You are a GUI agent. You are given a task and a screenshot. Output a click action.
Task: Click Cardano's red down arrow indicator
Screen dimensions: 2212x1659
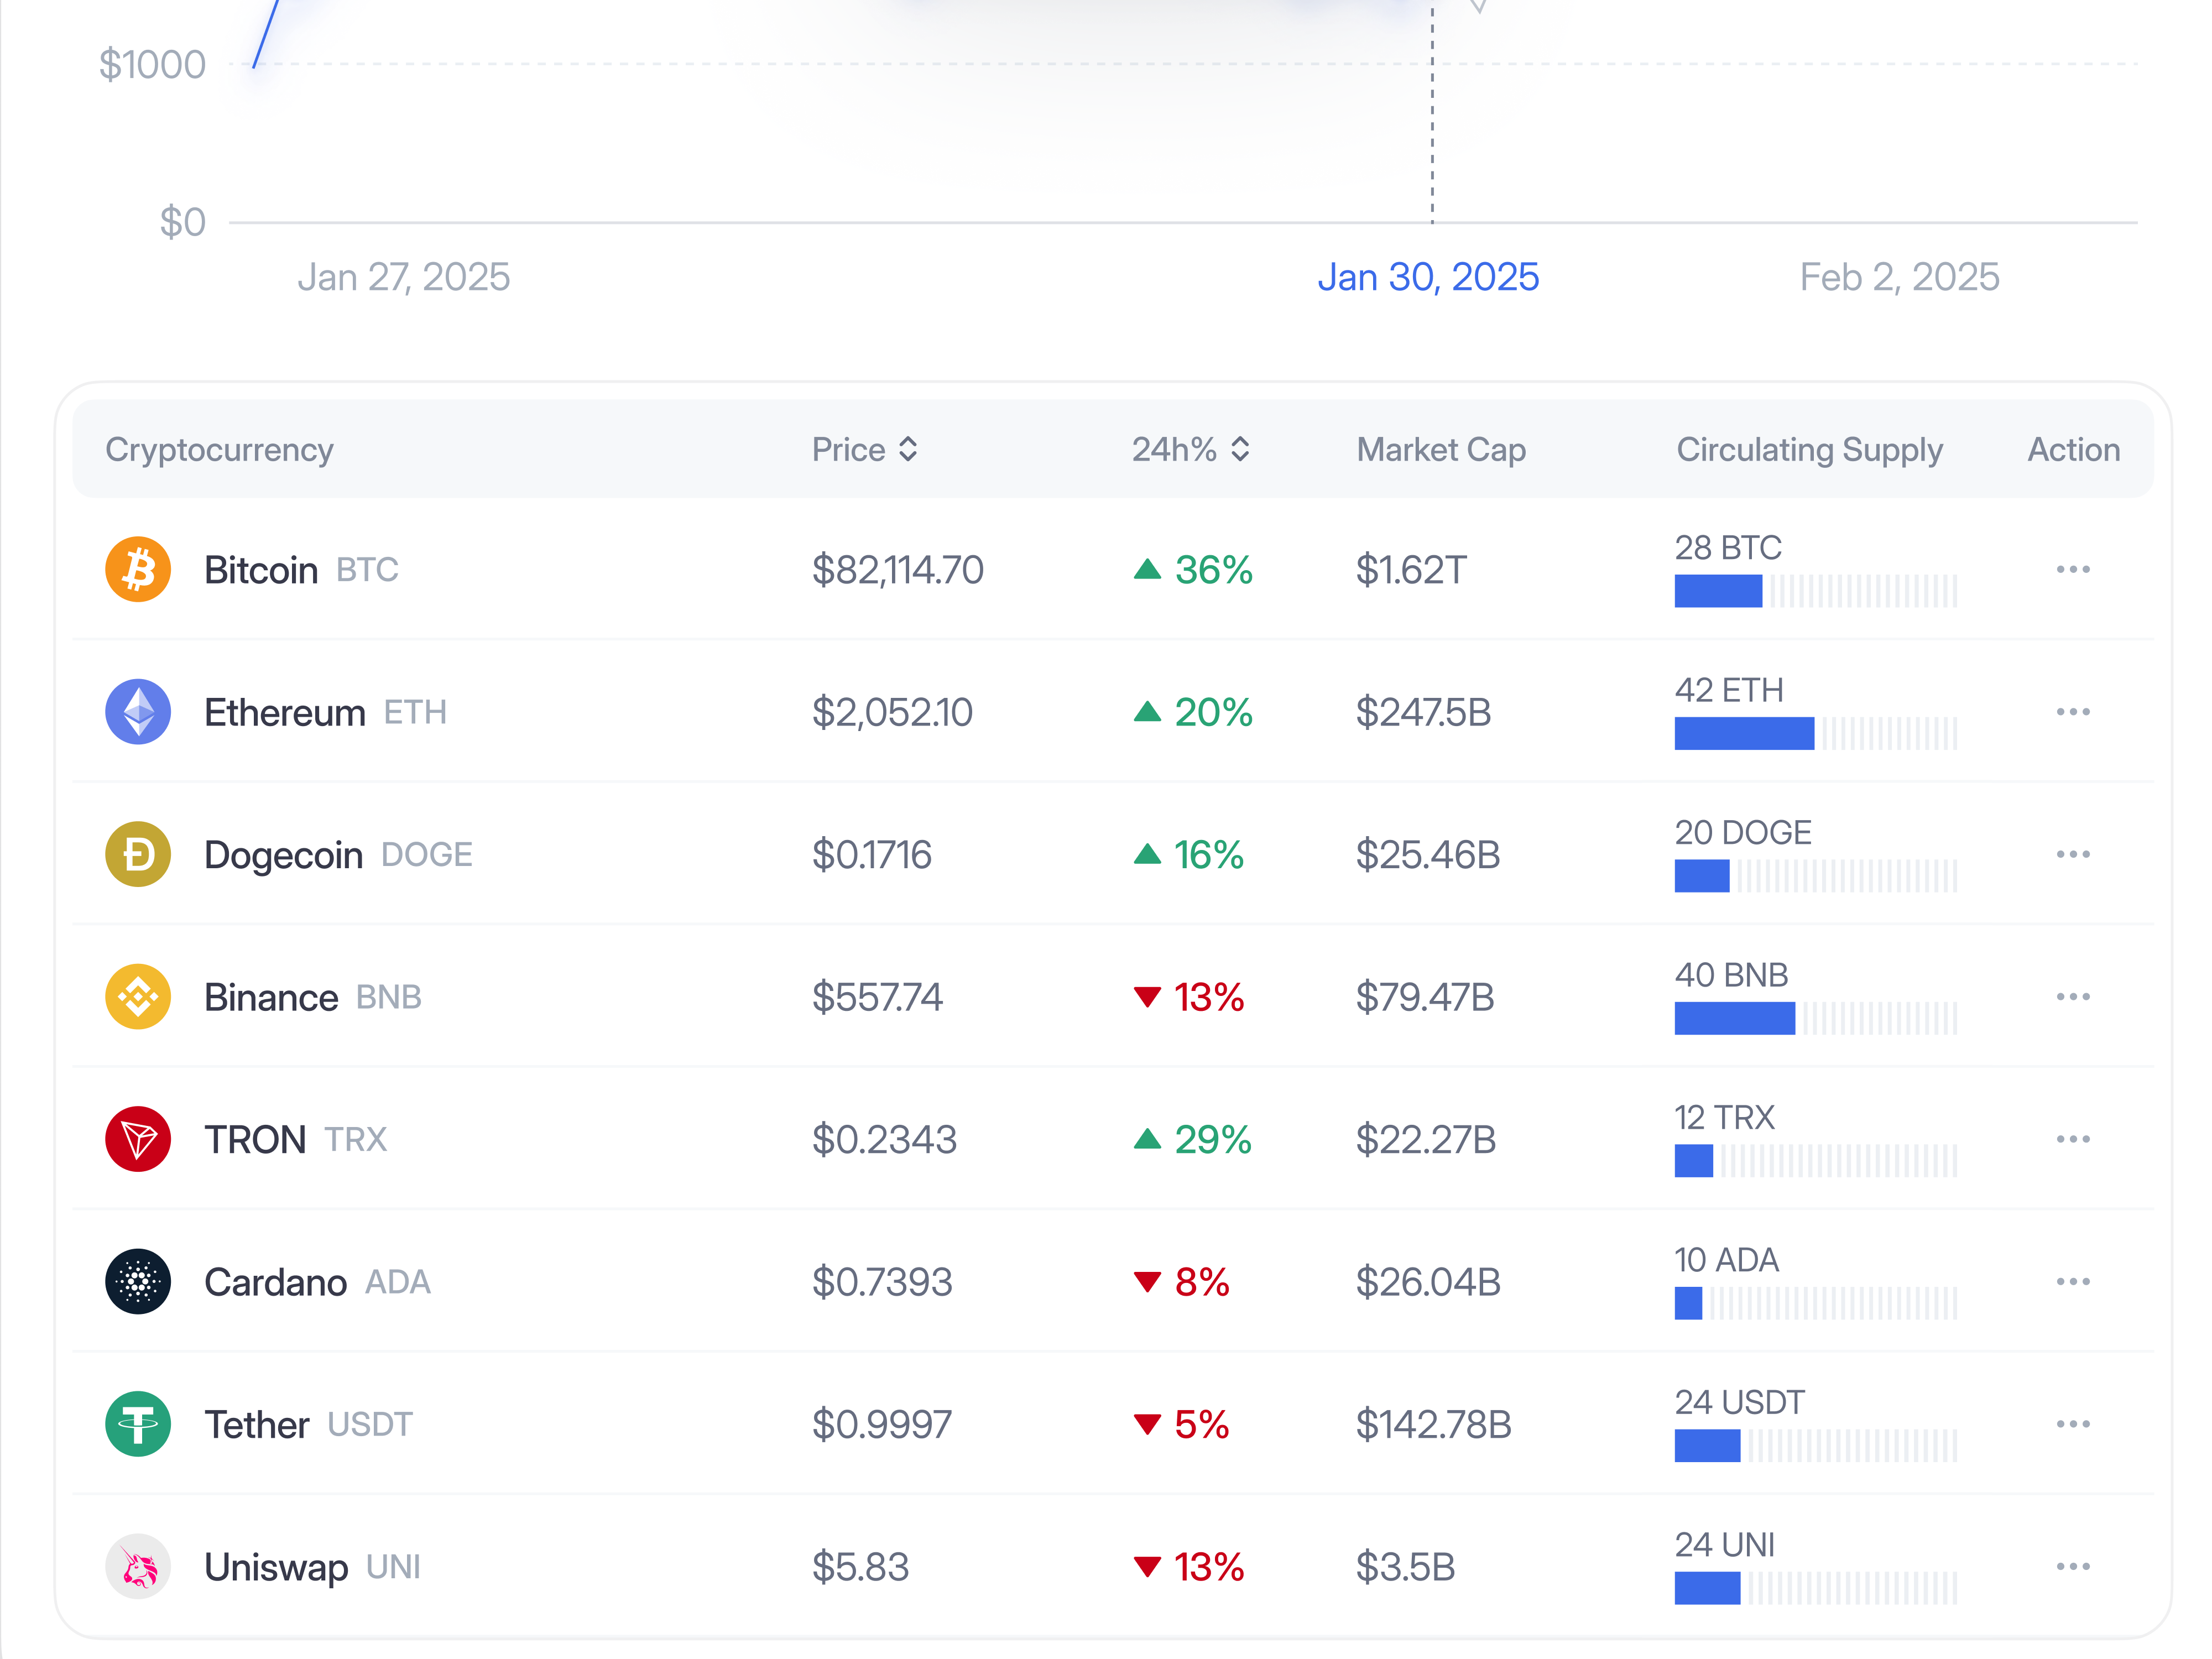tap(1147, 1282)
